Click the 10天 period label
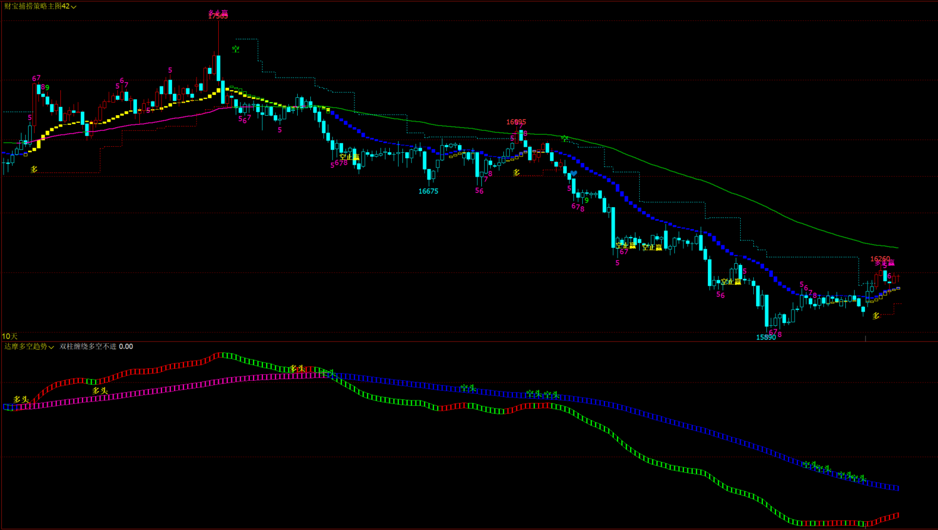Screen dimensions: 938x530 [10, 337]
